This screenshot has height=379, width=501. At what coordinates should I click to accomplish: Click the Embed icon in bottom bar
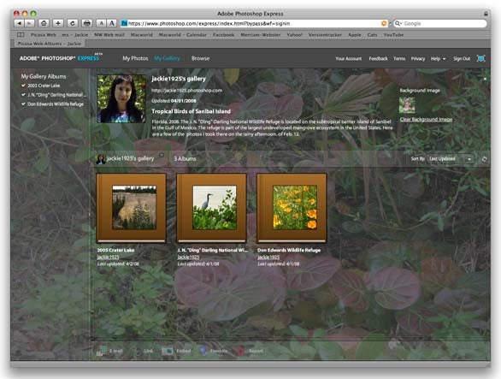167,351
